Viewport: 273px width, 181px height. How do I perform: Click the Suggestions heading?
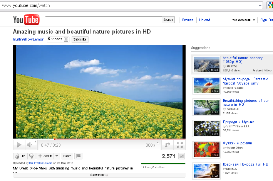[201, 48]
